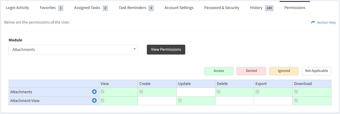Toggle Attachments View permission checkbox

103,92
